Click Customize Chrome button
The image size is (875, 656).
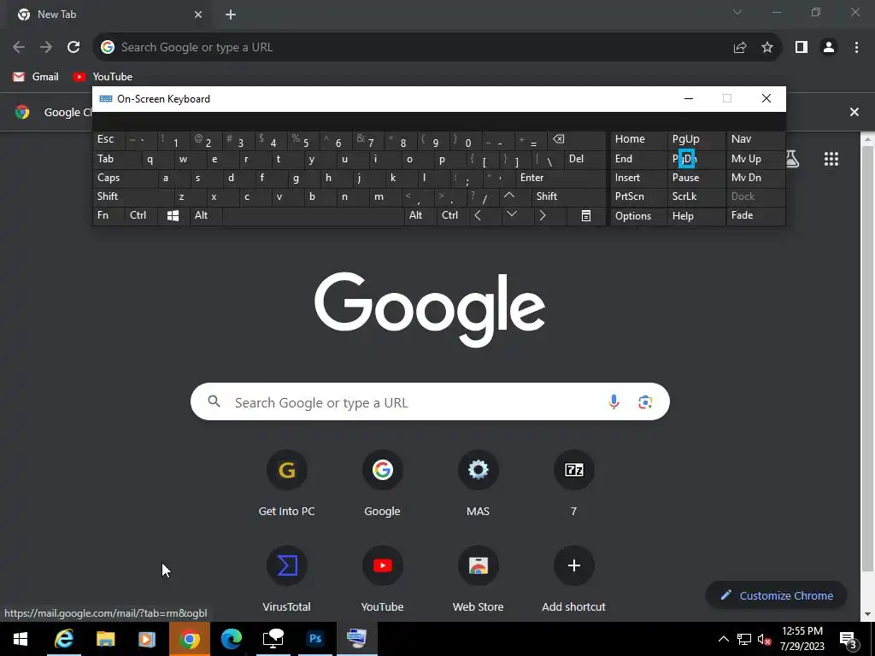pyautogui.click(x=776, y=595)
